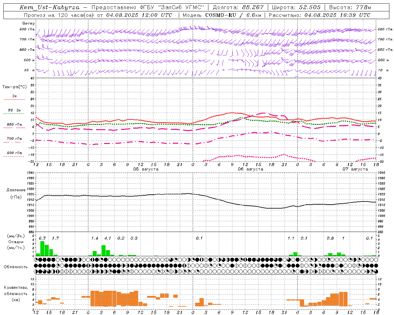
Task: Click the 07 августа date label
Action: click(x=355, y=169)
